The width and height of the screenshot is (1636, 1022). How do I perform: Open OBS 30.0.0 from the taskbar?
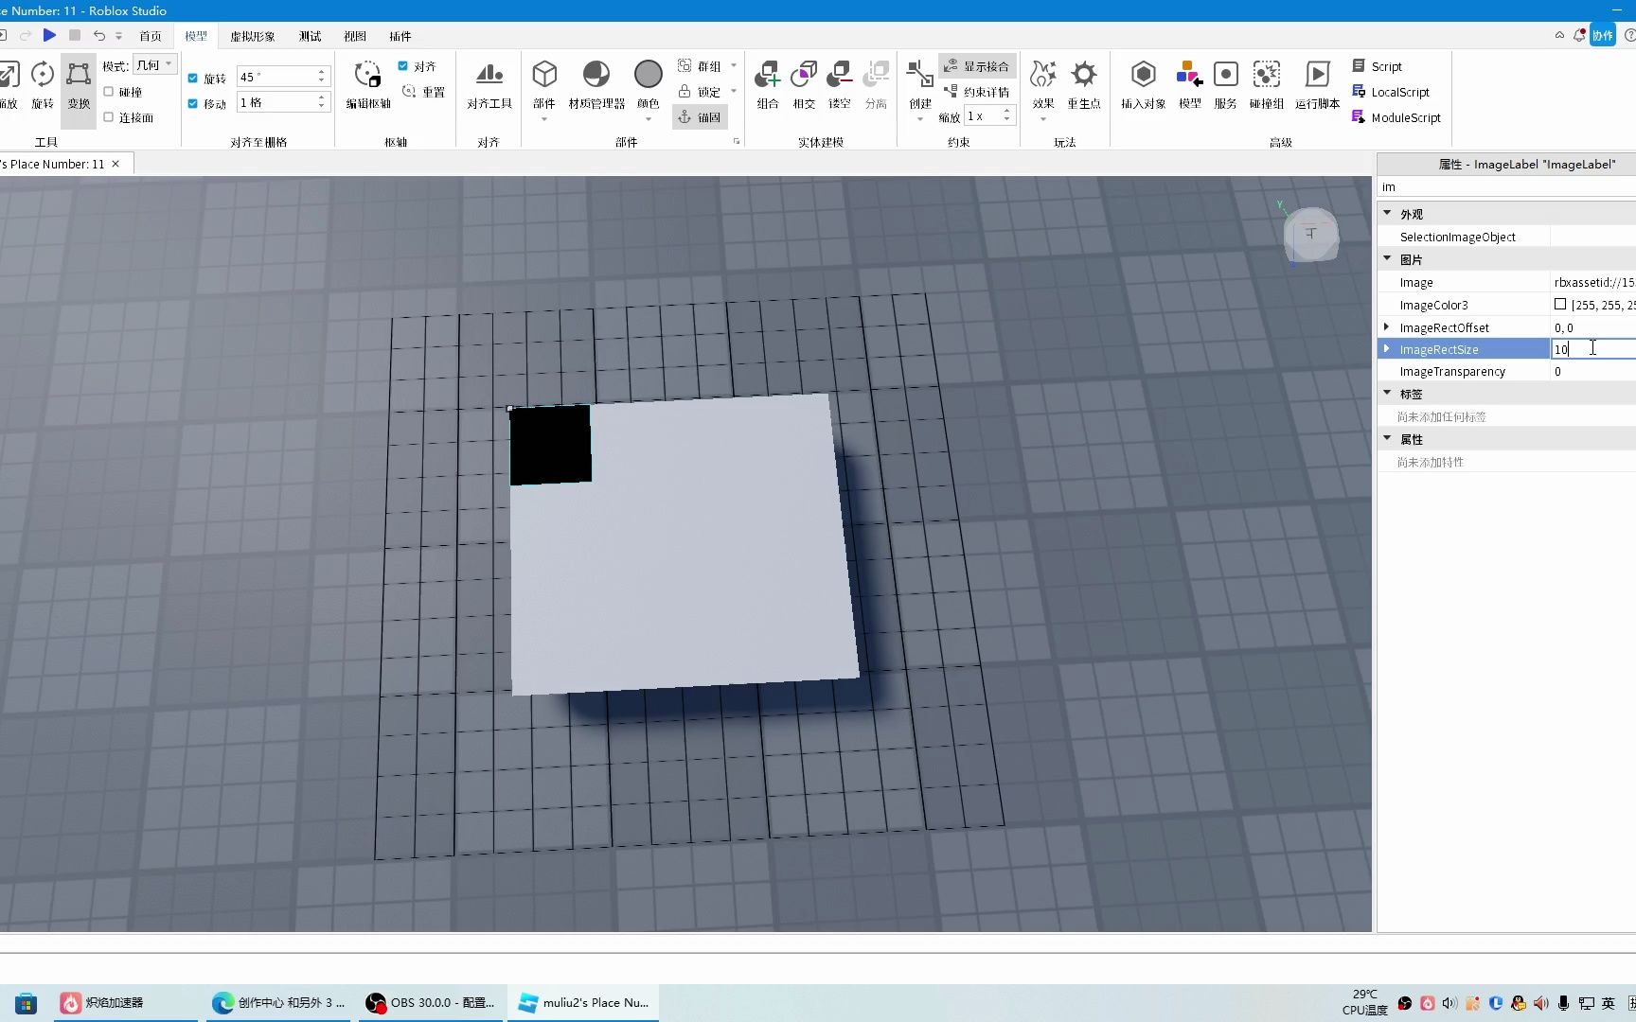432,1002
